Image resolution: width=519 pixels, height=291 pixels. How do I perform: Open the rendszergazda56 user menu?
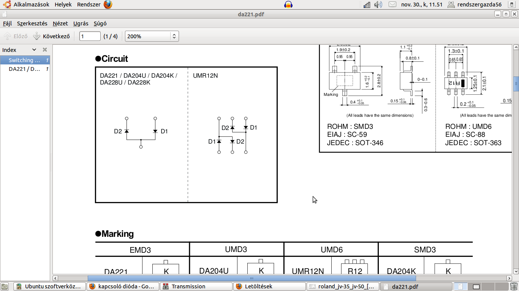click(475, 5)
